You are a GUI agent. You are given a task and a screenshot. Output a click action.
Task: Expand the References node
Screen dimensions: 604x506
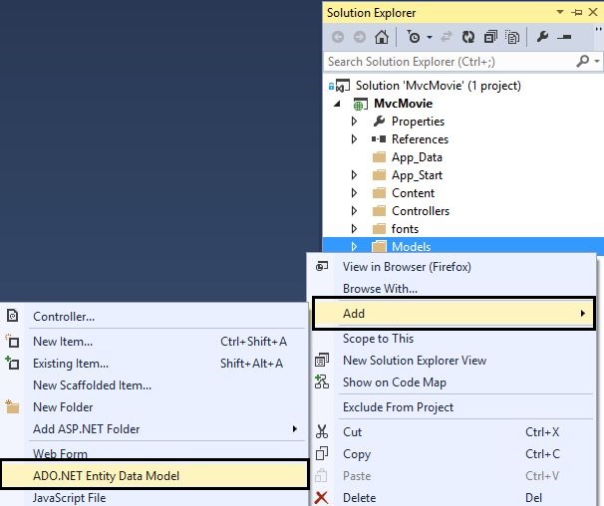[354, 139]
